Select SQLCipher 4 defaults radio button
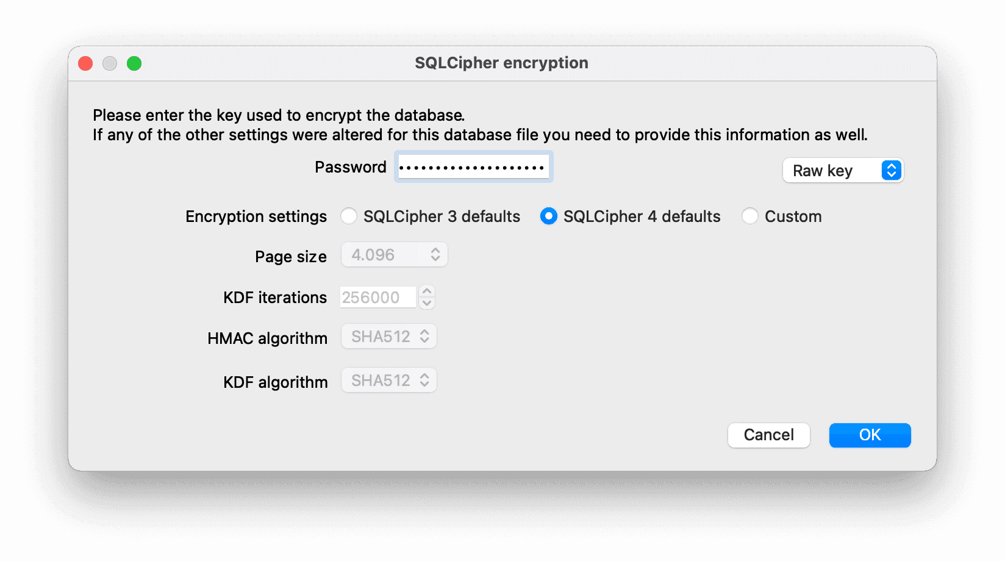Screen dimensions: 1005x561 [549, 216]
